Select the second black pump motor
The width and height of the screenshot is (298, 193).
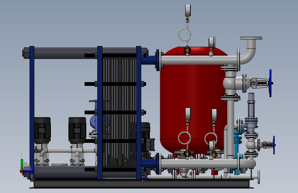[77, 130]
